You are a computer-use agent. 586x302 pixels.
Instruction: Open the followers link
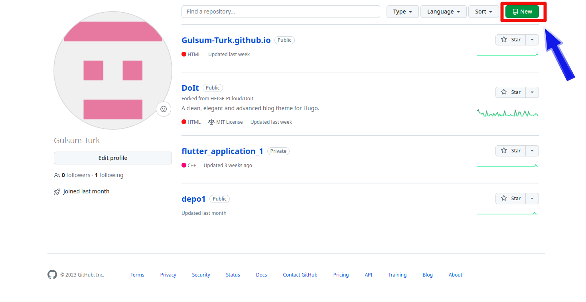tap(76, 175)
